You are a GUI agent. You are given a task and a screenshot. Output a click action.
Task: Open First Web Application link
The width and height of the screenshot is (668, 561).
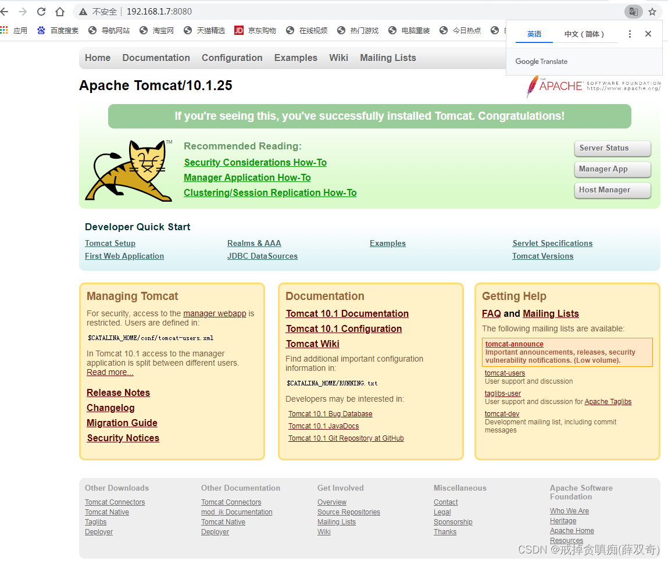point(124,256)
